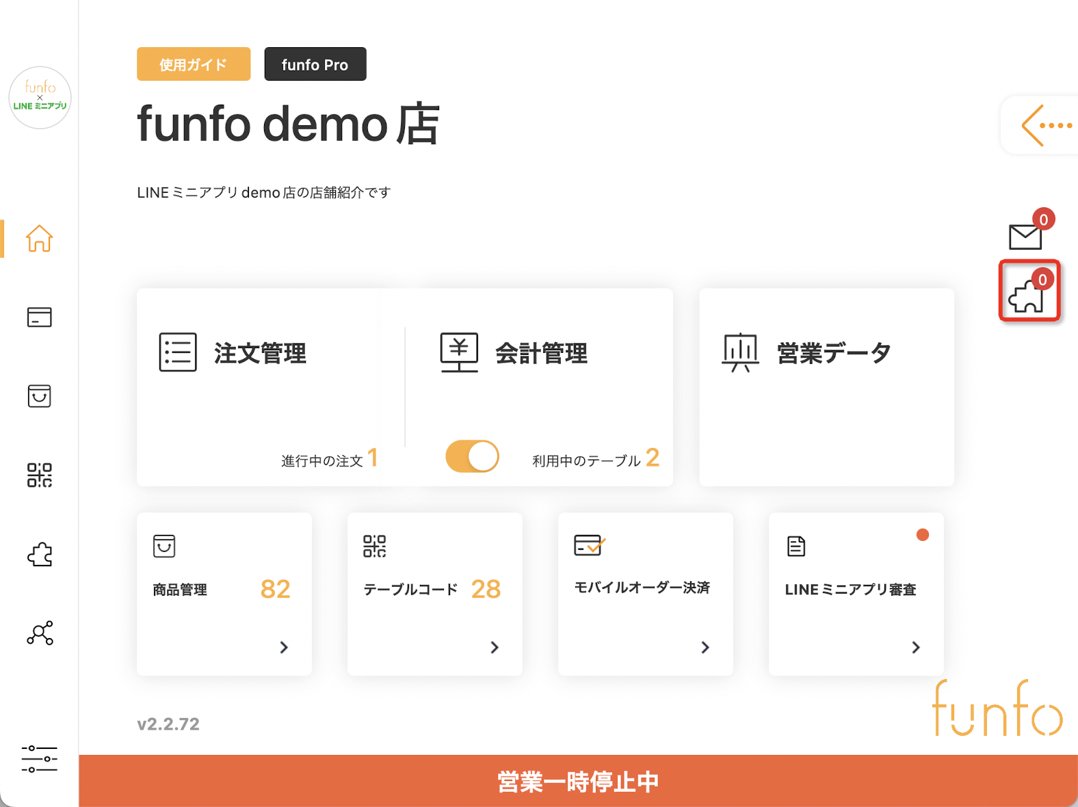This screenshot has width=1078, height=807.
Task: Toggle the orange accounting switch off
Action: (472, 456)
